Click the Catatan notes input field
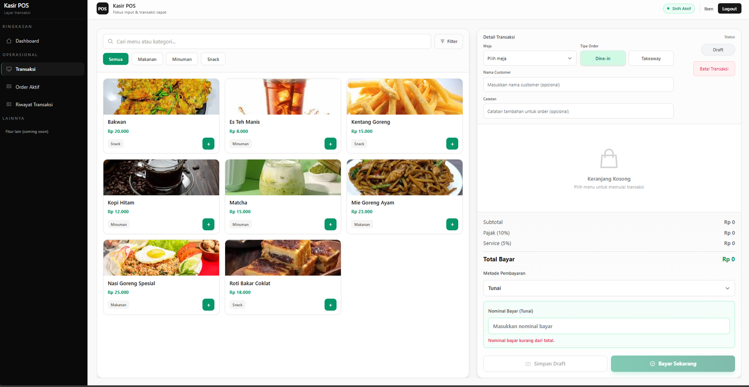The image size is (749, 387). (x=578, y=111)
